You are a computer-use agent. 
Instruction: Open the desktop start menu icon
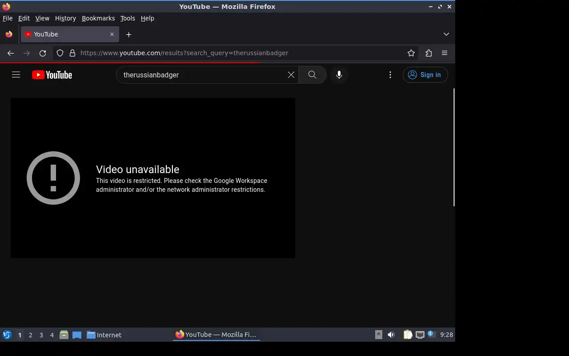(7, 335)
